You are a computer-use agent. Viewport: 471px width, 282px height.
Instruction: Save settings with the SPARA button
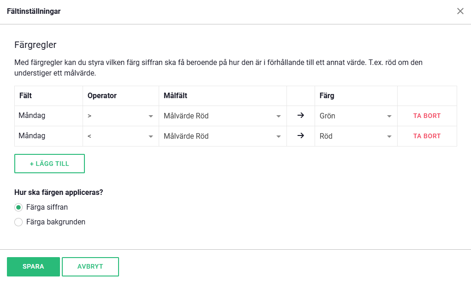coord(33,266)
